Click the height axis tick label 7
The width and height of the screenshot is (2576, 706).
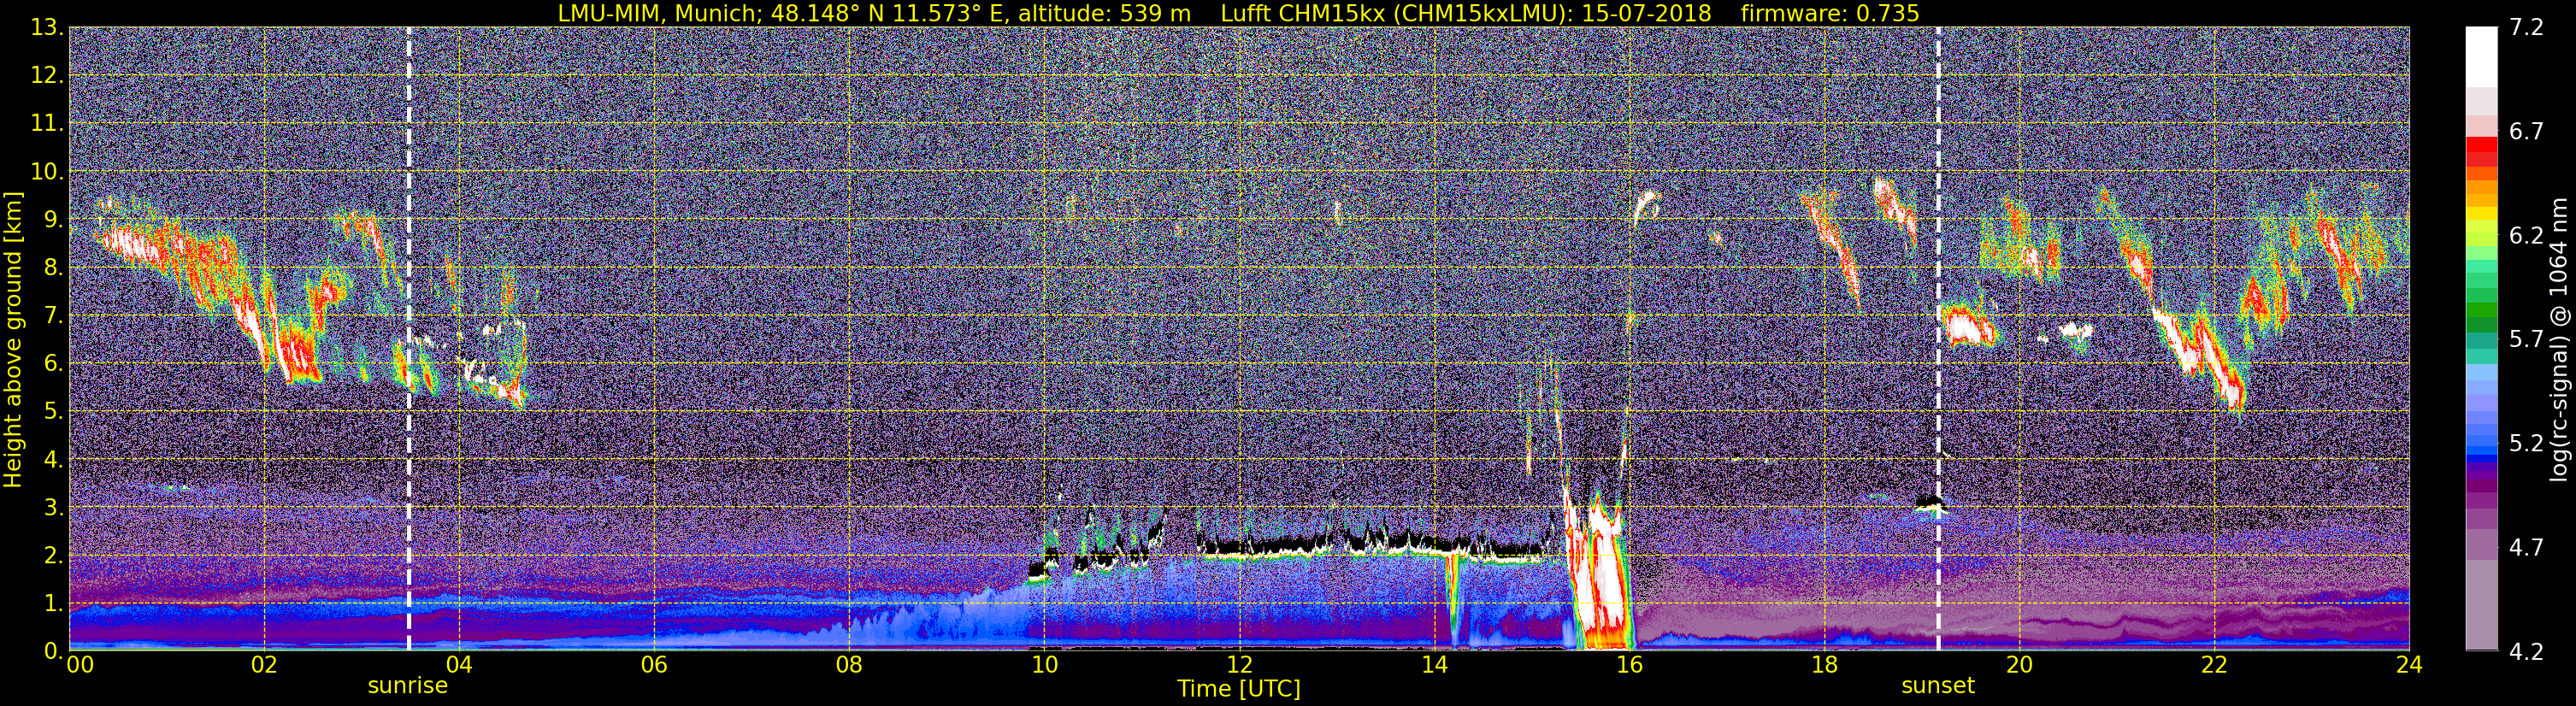(52, 316)
